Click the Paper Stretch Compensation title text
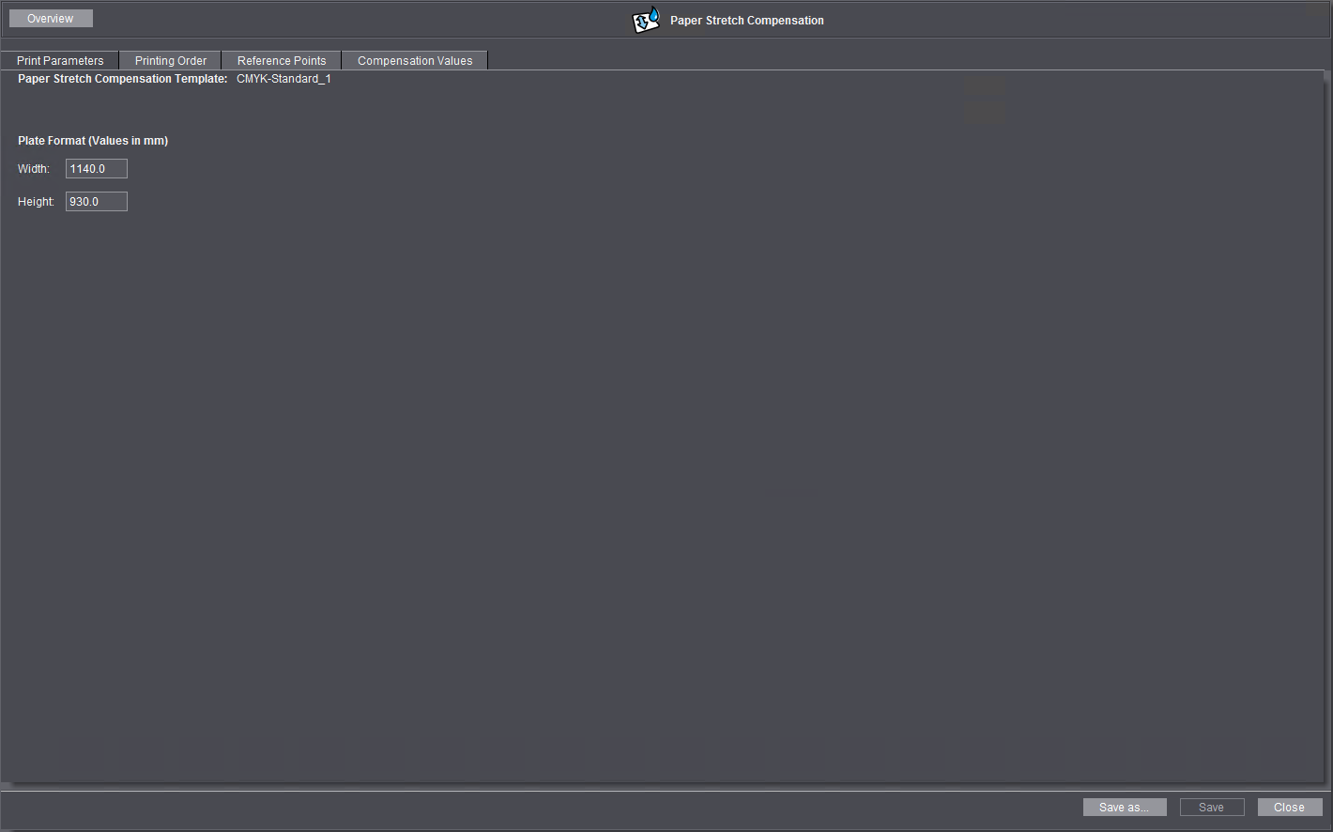Viewport: 1333px width, 832px height. tap(746, 21)
